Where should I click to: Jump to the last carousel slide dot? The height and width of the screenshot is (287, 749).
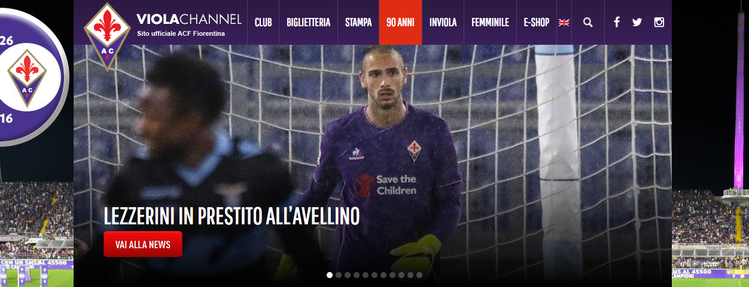click(419, 275)
